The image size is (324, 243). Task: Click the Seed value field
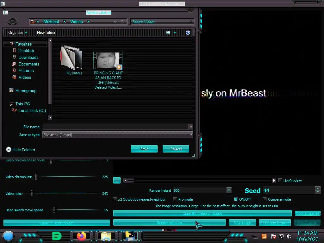[x=289, y=190]
